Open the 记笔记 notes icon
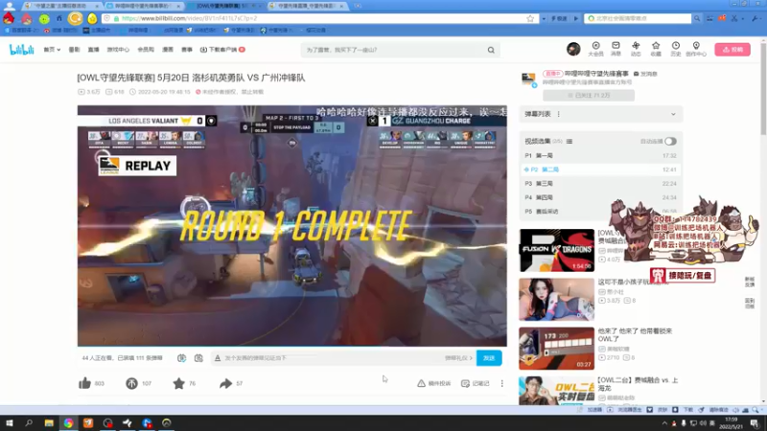Image resolution: width=767 pixels, height=431 pixels. (x=465, y=383)
